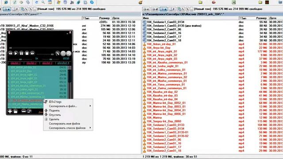Select drive d in right panel
This screenshot has height=159, width=283.
pos(155,9)
